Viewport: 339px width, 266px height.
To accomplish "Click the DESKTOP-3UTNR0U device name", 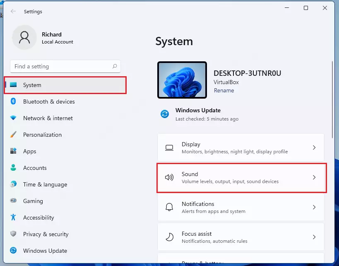I will click(x=247, y=73).
